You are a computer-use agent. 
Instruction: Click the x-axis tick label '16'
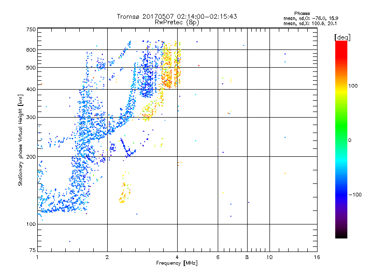pyautogui.click(x=317, y=257)
